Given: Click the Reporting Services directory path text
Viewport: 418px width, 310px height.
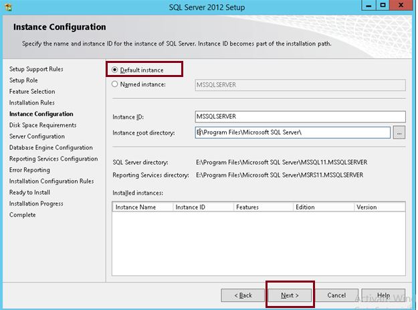Looking at the screenshot, I should coord(280,175).
